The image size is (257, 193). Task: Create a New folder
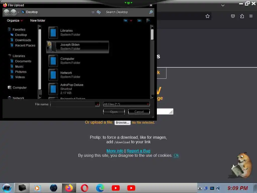38,21
